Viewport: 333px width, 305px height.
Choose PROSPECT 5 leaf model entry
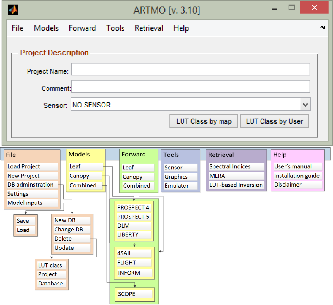click(x=133, y=217)
